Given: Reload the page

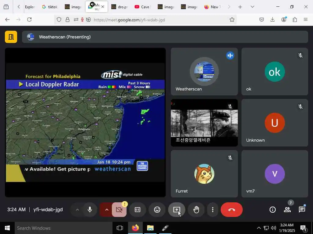Looking at the screenshot, I should coord(29,19).
